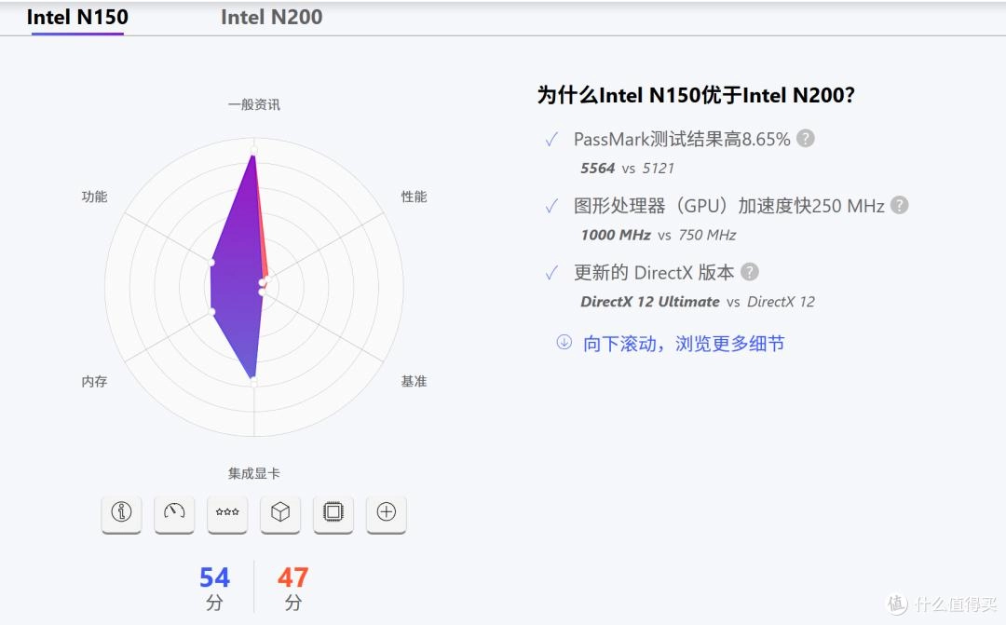Click DirectX 12 Ultimate vs DirectX 12 values

tap(698, 302)
